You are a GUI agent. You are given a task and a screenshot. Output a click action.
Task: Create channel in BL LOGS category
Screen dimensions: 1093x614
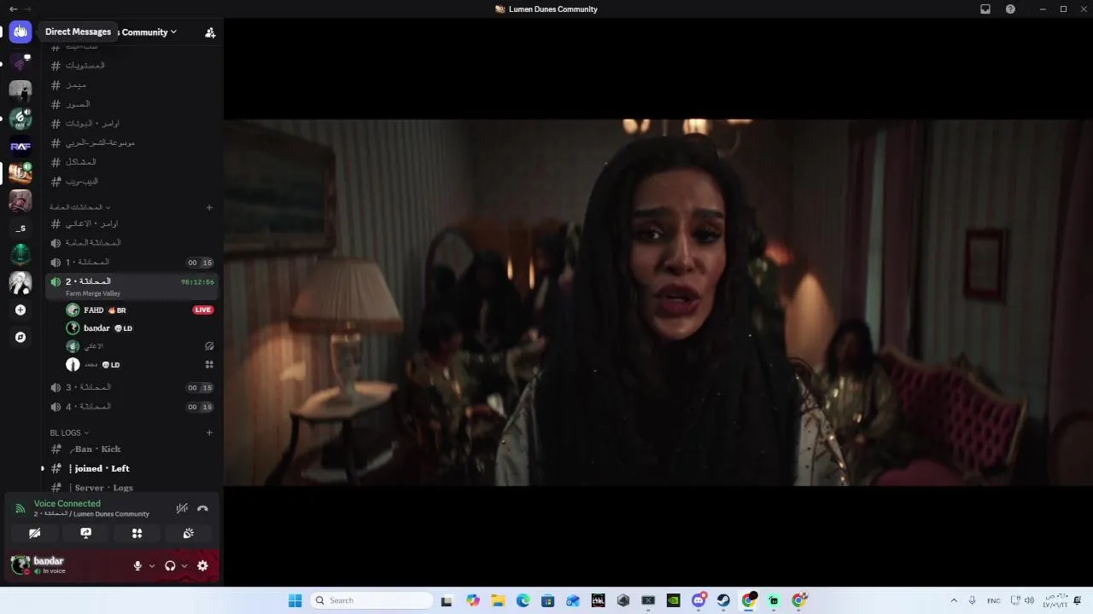(209, 432)
